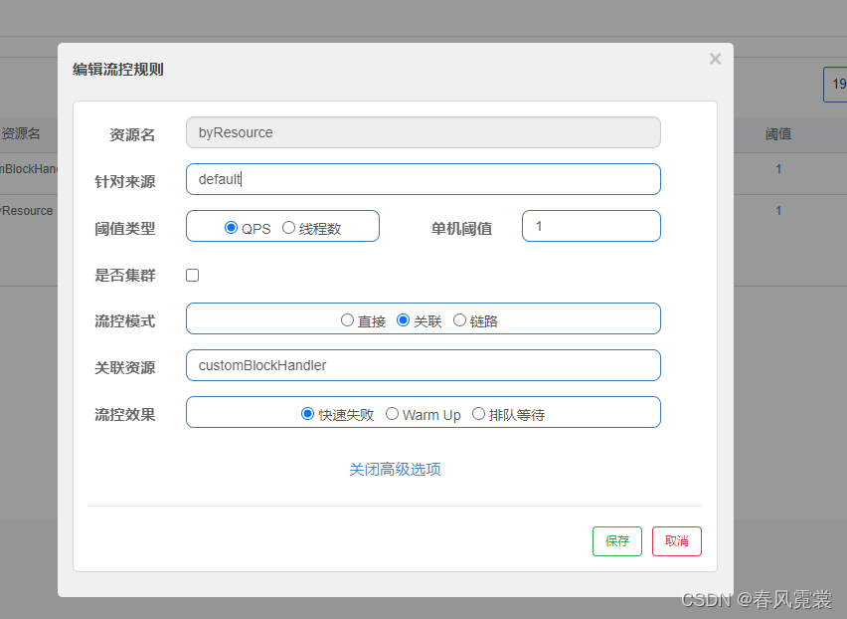
Task: Click 关闭高级选项 link
Action: 395,470
